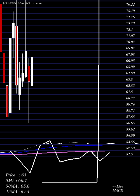This screenshot has height=196, width=140.
Task: Click the 72.1 price axis label
Action: [130, 29]
